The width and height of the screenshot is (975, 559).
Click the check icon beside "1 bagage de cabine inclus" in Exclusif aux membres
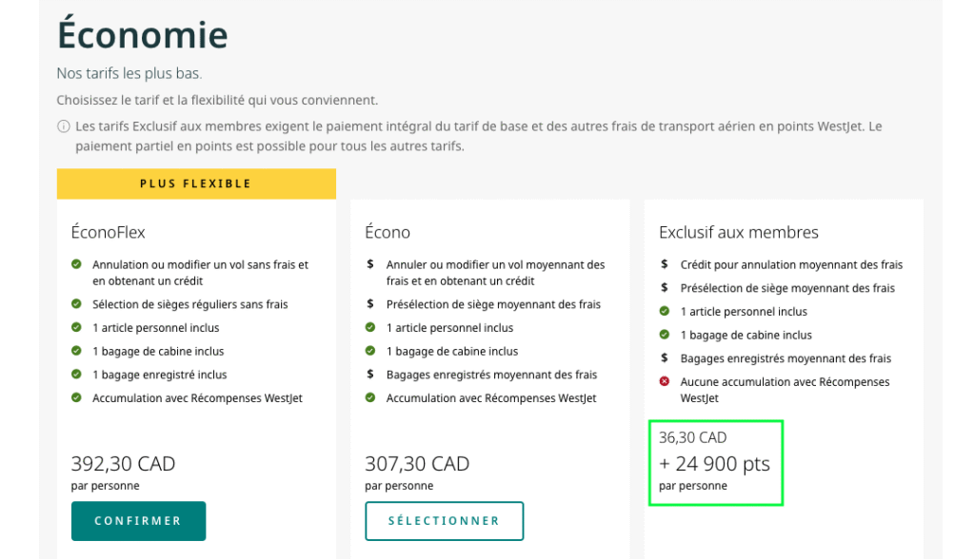[x=665, y=335]
